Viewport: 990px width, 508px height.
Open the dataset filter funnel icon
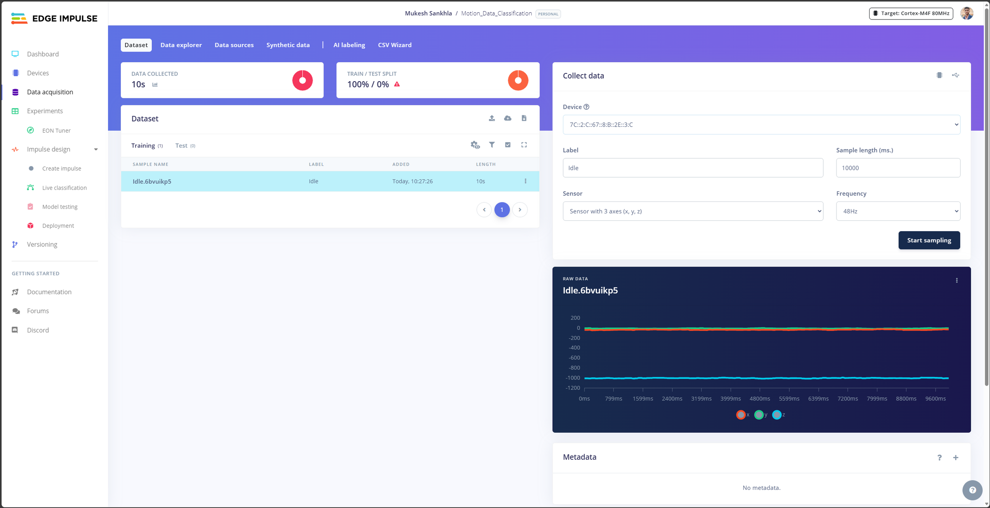(492, 145)
